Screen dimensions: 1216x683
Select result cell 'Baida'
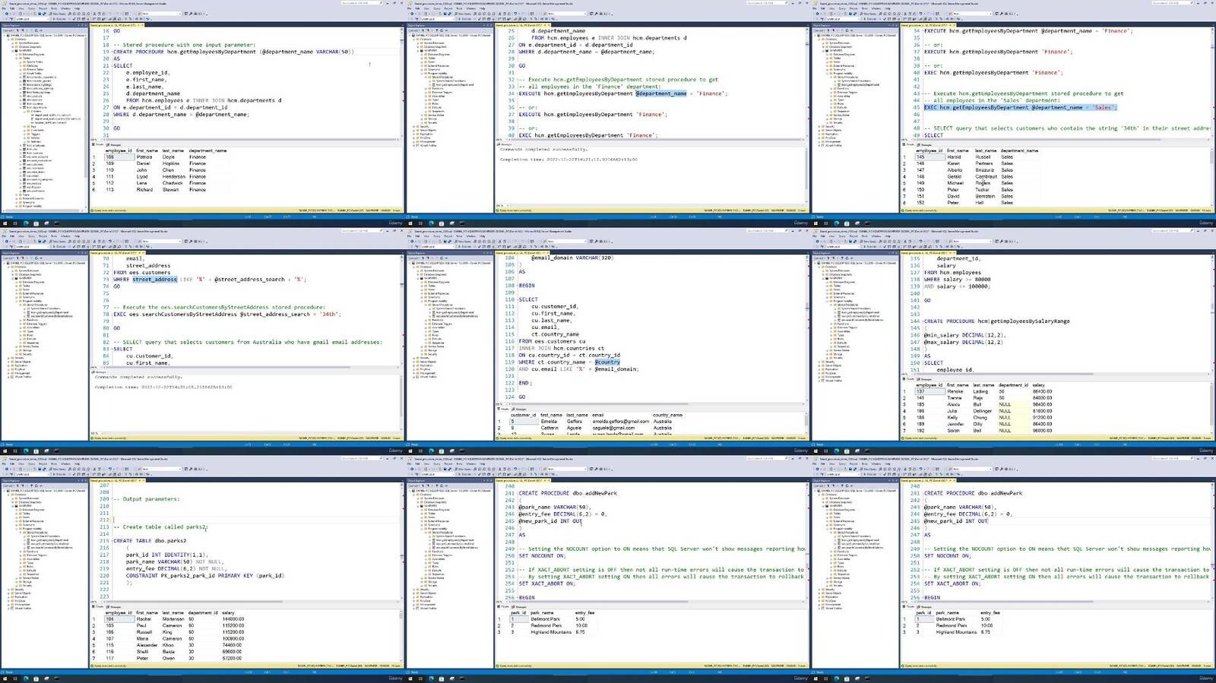click(168, 652)
